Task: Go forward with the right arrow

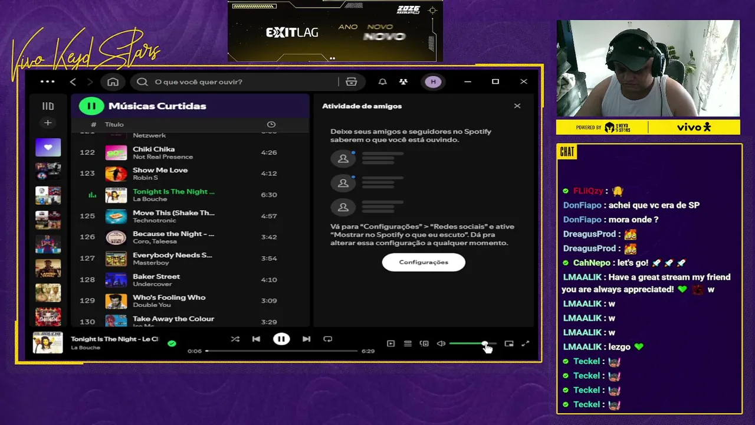Action: pyautogui.click(x=90, y=81)
